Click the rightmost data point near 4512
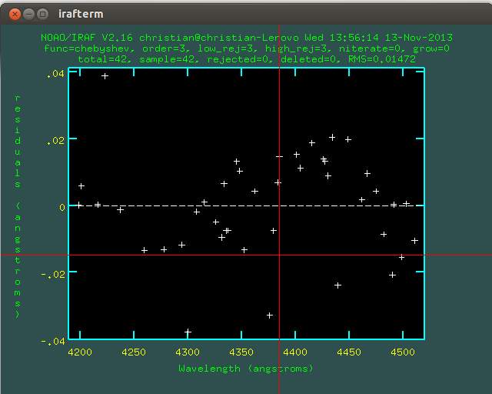 [x=414, y=241]
